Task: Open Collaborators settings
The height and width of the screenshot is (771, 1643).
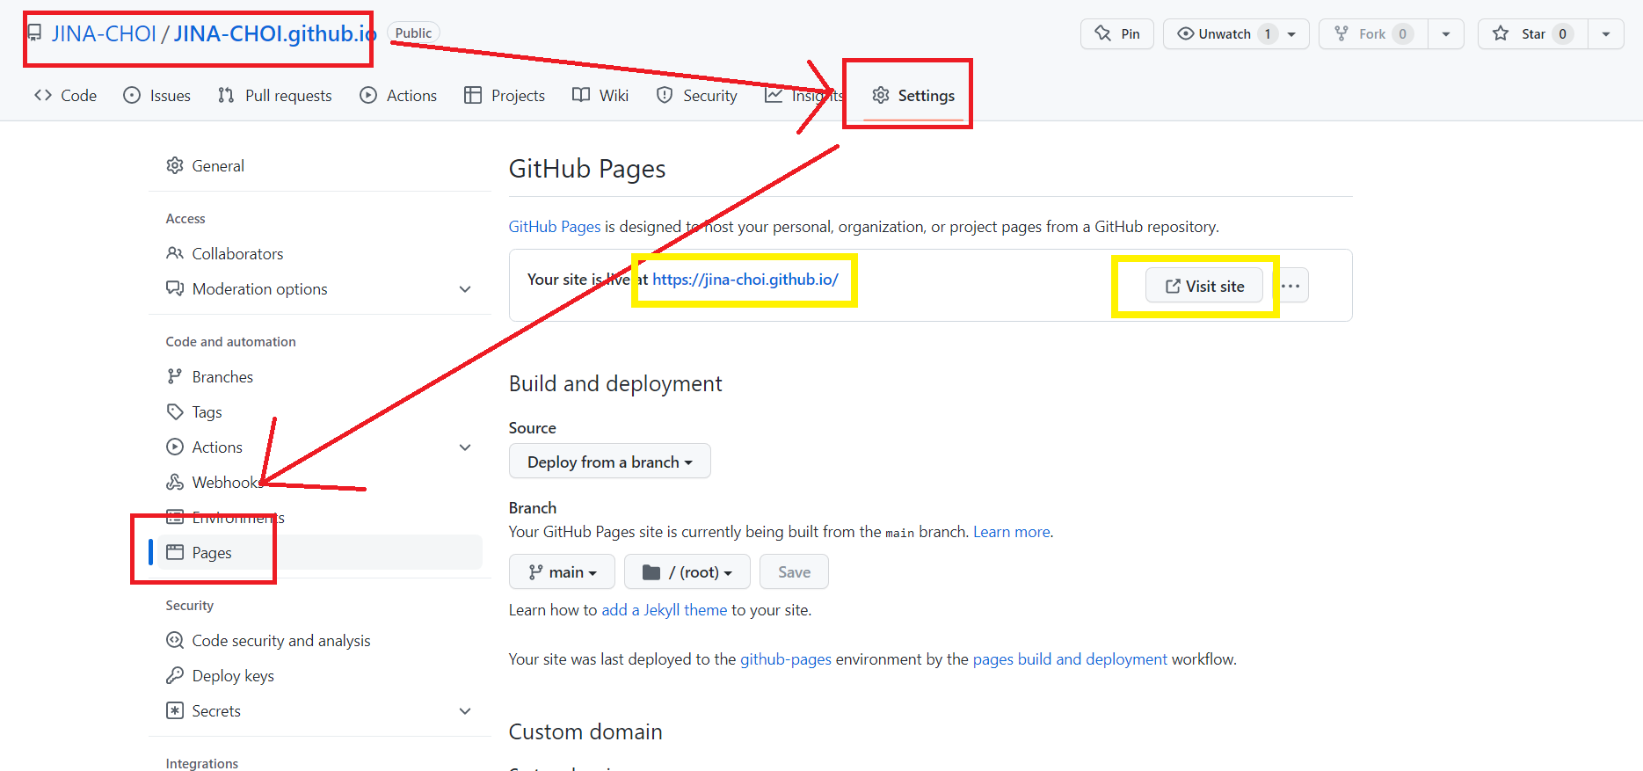Action: [320, 253]
